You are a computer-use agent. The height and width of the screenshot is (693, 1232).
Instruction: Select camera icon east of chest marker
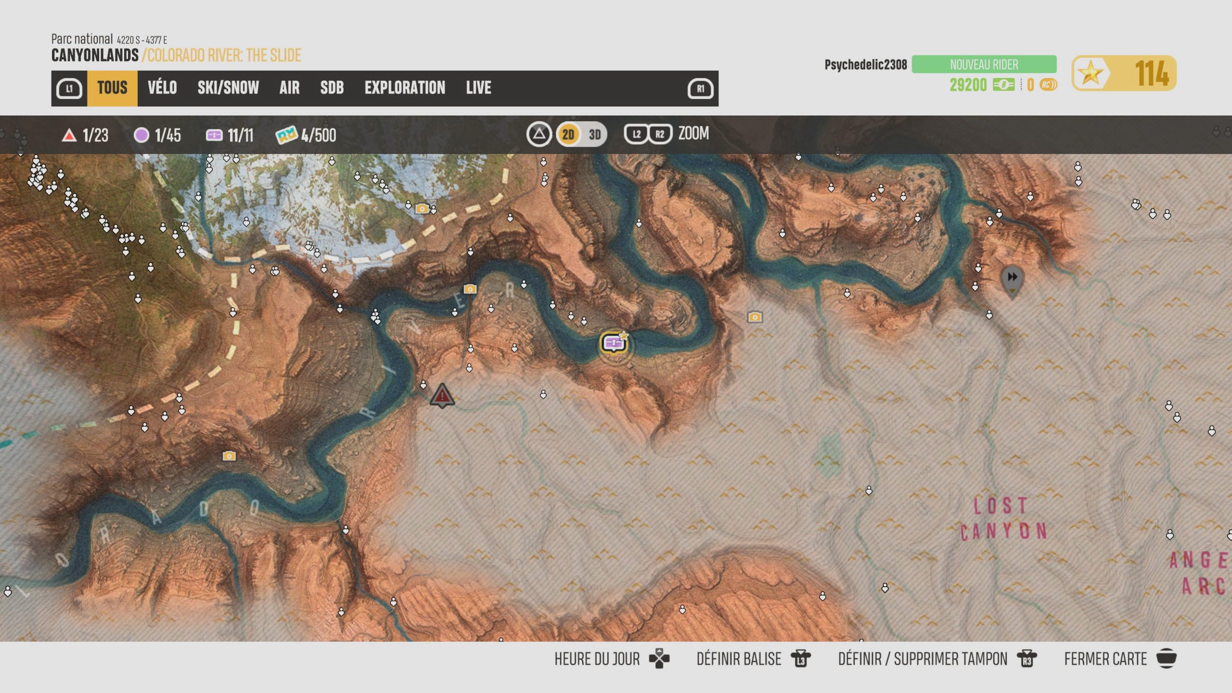pyautogui.click(x=755, y=317)
